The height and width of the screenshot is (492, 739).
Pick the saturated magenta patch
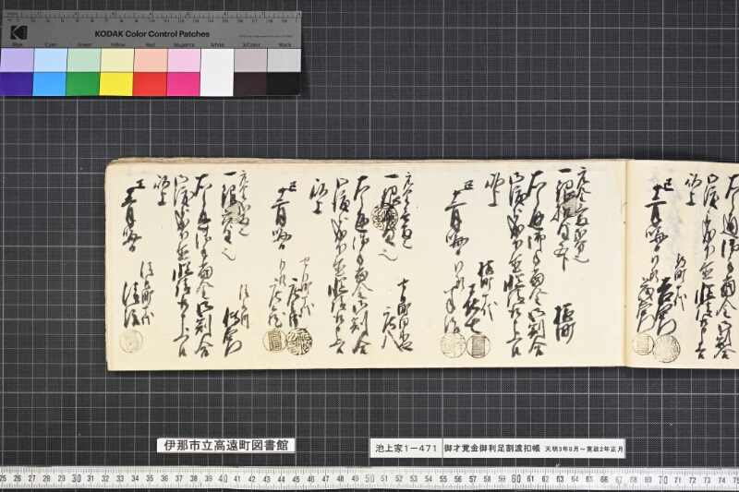click(x=183, y=84)
